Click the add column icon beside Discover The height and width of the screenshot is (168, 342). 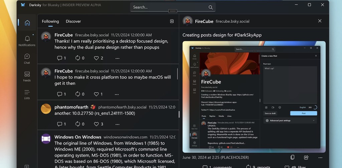(x=172, y=21)
